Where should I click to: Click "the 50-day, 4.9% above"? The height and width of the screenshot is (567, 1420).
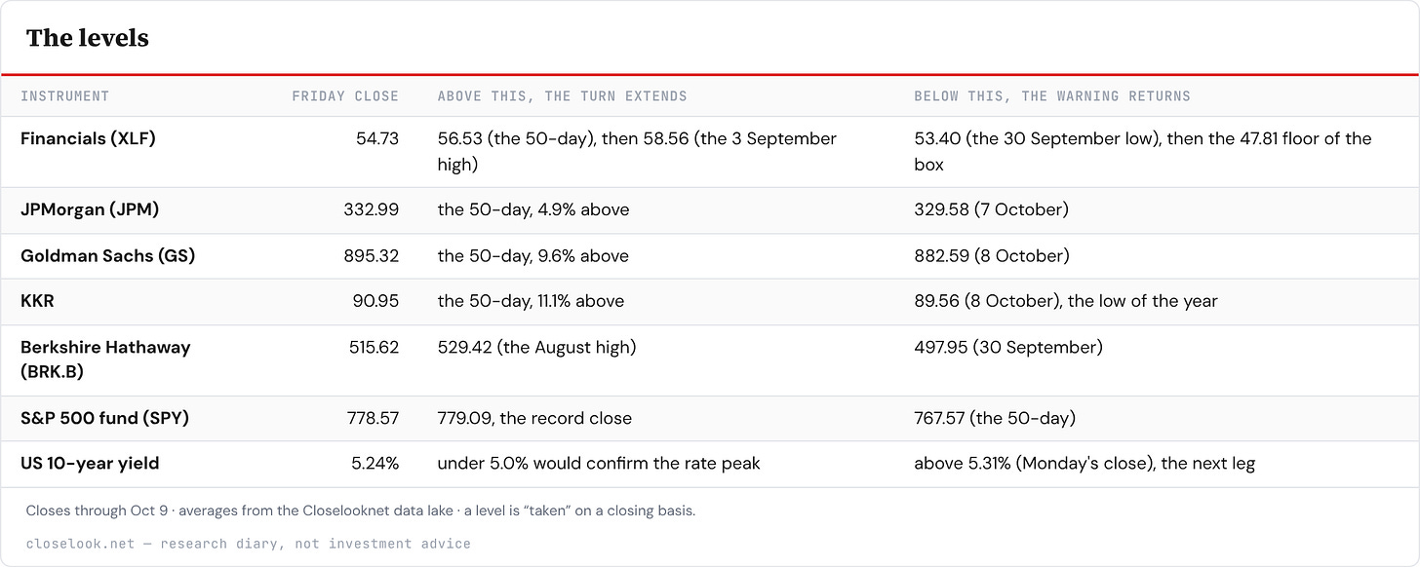pos(533,209)
